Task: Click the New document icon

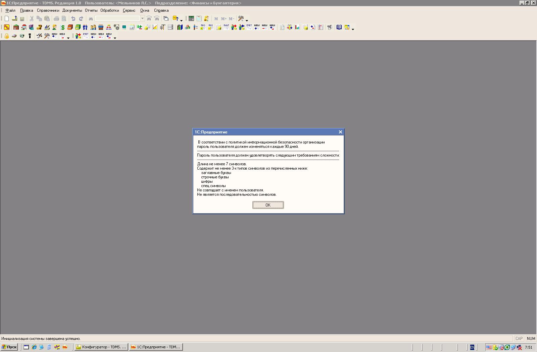Action: pos(7,18)
